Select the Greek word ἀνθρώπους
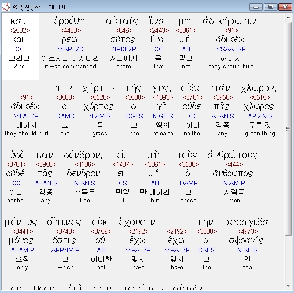 tap(232, 155)
